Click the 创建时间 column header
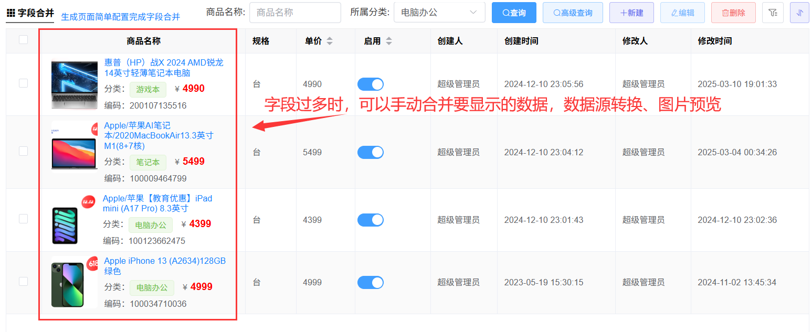 pos(521,41)
